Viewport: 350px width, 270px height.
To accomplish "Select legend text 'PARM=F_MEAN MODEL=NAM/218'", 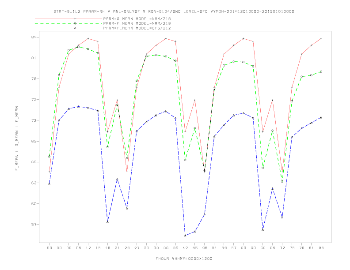I will point(137,23).
